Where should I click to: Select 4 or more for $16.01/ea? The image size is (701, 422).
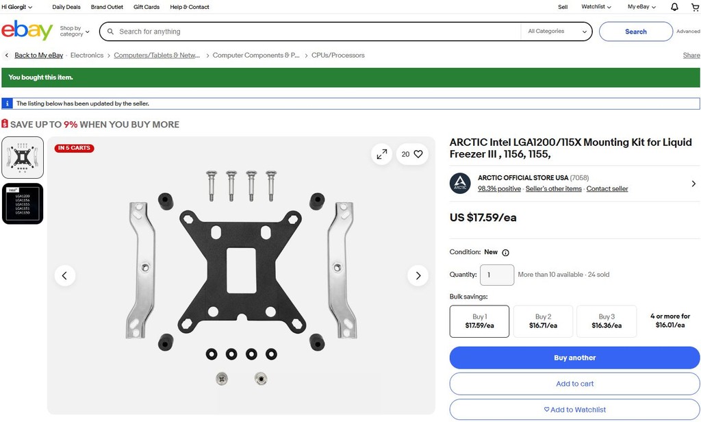pyautogui.click(x=670, y=321)
